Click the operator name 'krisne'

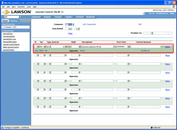(x=82, y=51)
